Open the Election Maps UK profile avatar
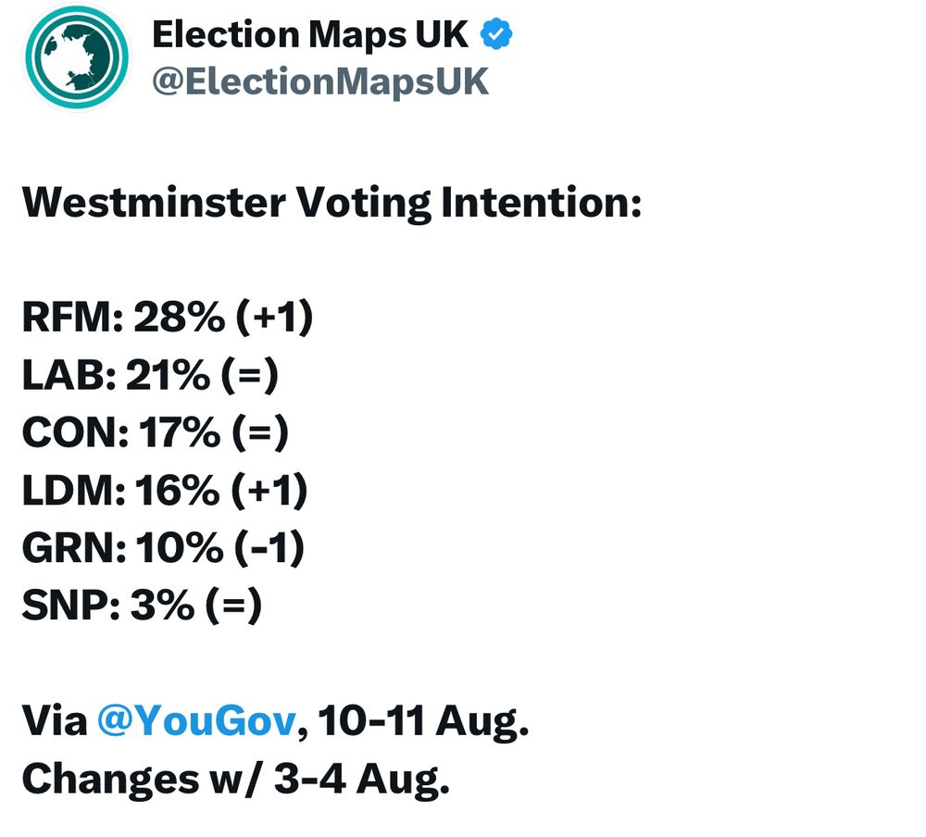926x837 pixels. click(x=77, y=56)
